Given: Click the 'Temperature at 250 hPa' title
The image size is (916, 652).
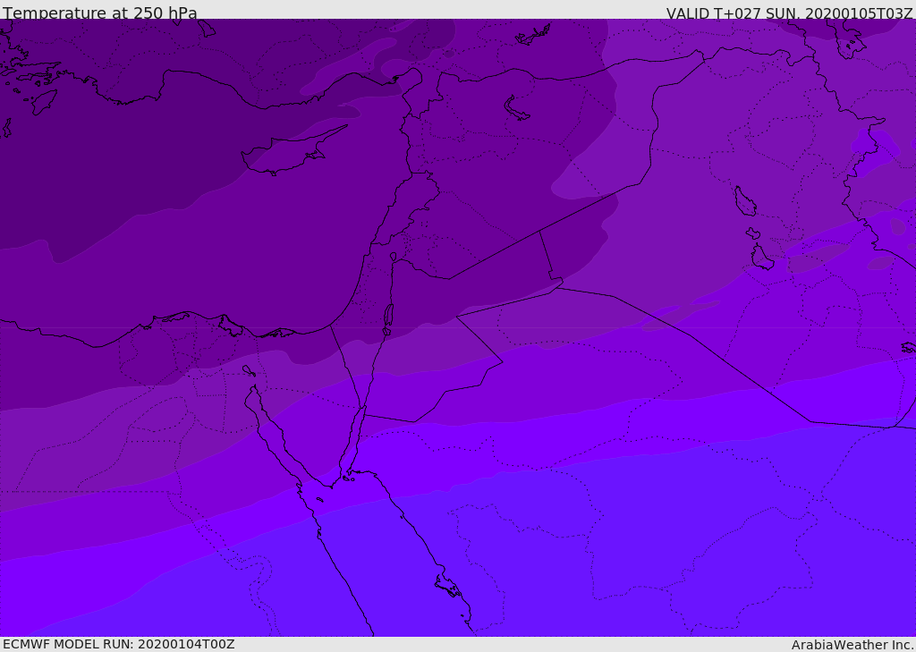Looking at the screenshot, I should coord(100,13).
